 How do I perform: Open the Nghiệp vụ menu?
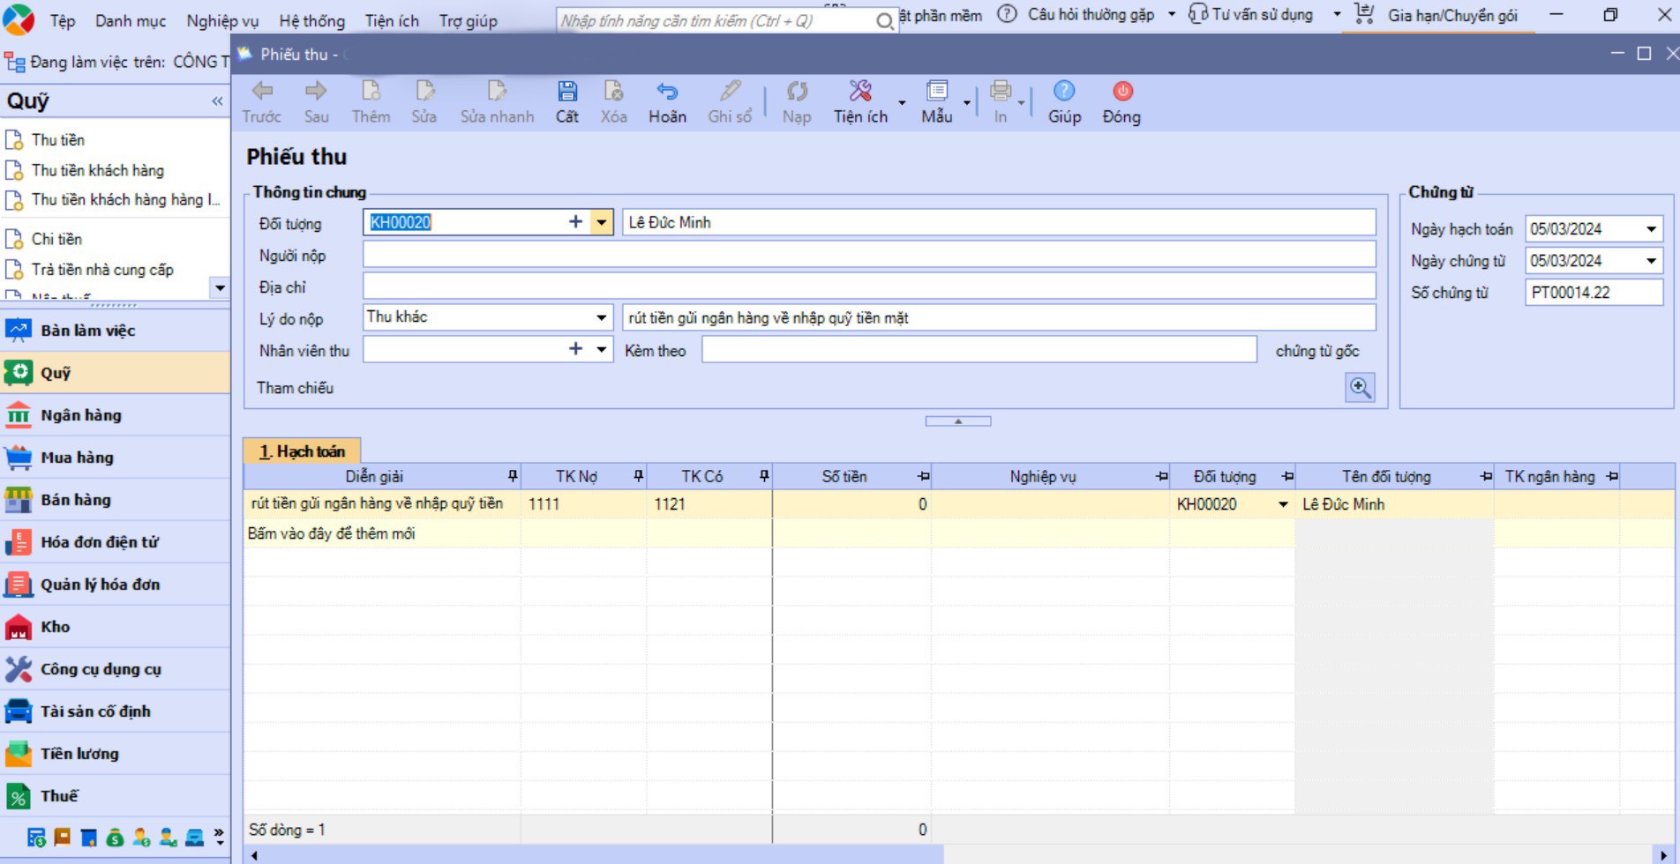[x=222, y=20]
